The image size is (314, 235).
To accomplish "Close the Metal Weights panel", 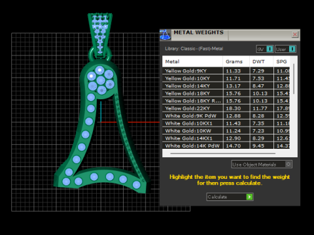I will (295, 35).
